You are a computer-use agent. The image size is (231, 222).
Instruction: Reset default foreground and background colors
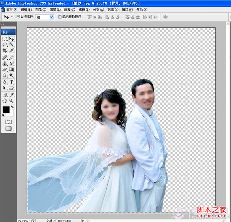(4, 115)
